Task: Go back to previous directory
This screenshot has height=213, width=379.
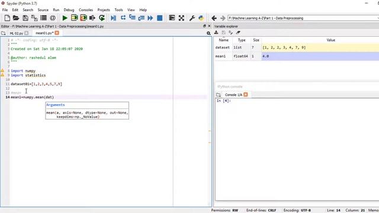Action: tap(214, 18)
